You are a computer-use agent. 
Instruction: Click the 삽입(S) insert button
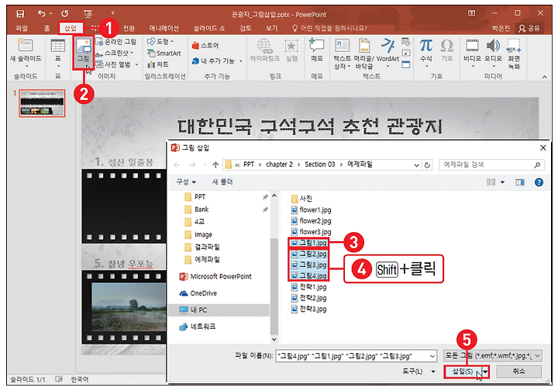463,372
